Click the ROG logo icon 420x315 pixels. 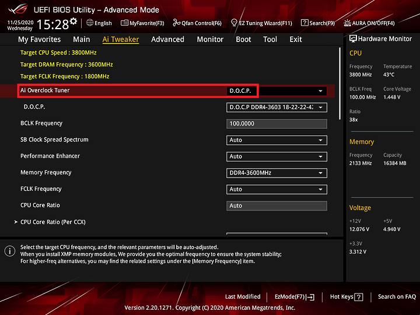(x=18, y=9)
